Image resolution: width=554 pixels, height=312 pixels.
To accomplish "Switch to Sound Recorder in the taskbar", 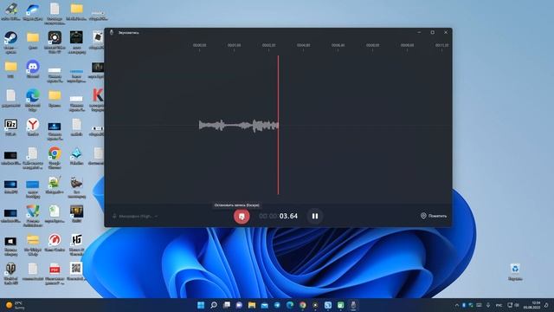I will tap(353, 305).
